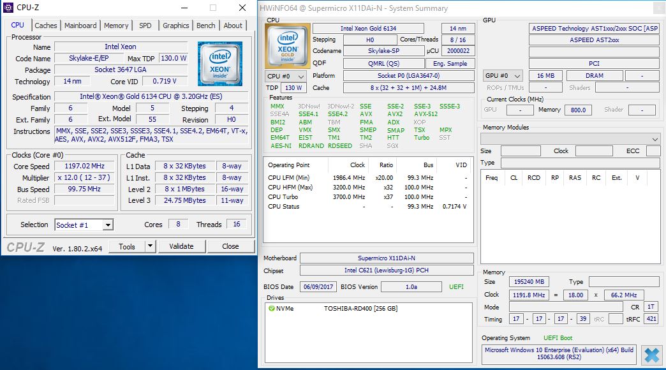This screenshot has width=666, height=370.
Task: Expand the Tools button dropdown arrow
Action: coord(150,246)
